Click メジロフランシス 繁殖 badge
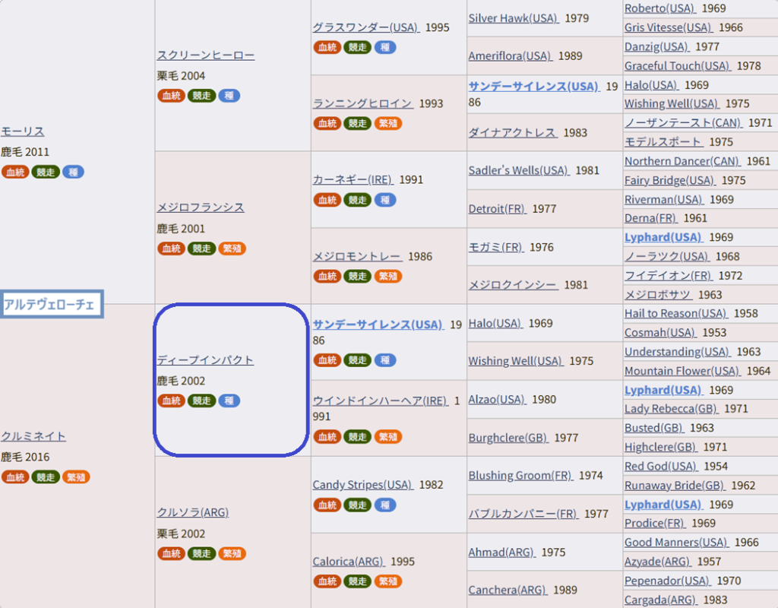778x608 pixels. pyautogui.click(x=232, y=249)
